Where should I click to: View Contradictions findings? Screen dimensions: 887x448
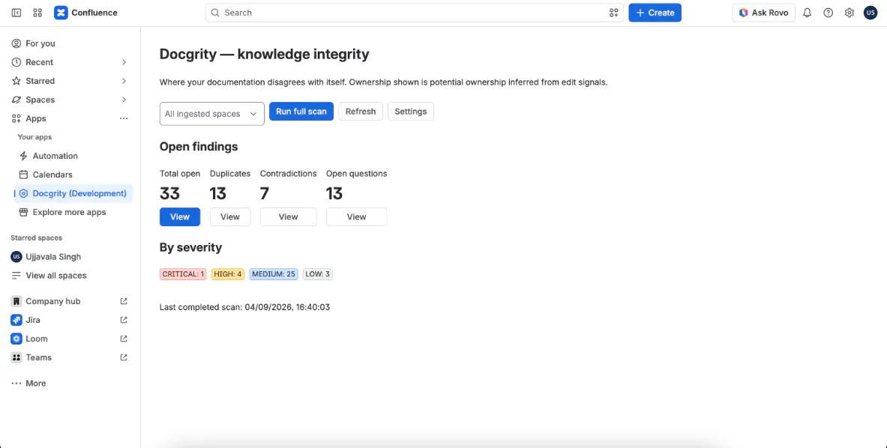pyautogui.click(x=289, y=217)
